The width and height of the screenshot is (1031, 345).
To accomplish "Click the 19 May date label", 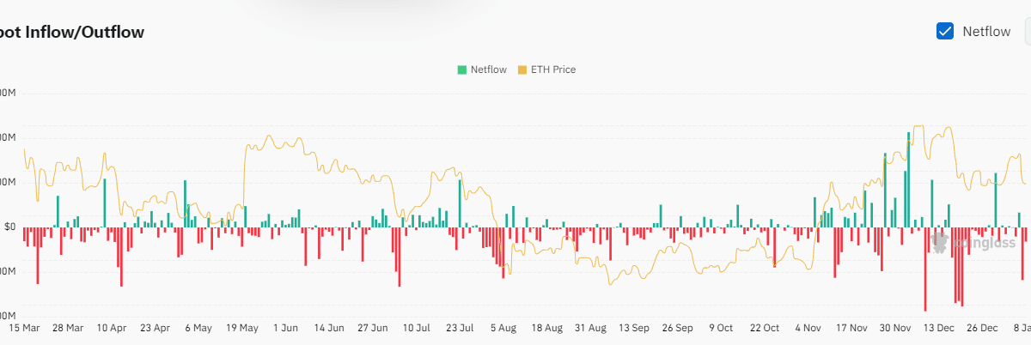I will (242, 328).
